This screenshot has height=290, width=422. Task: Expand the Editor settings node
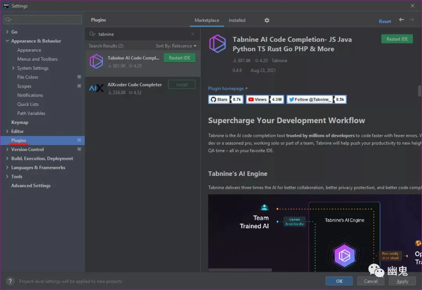7,131
